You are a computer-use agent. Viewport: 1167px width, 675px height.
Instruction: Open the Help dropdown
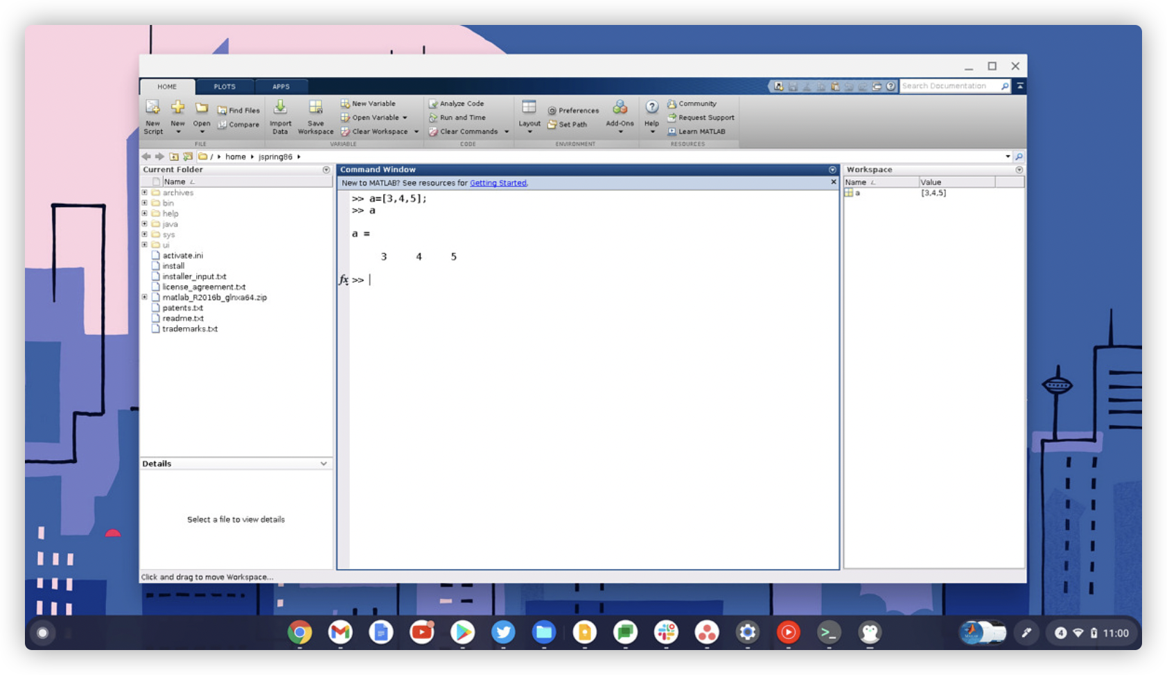tap(651, 116)
